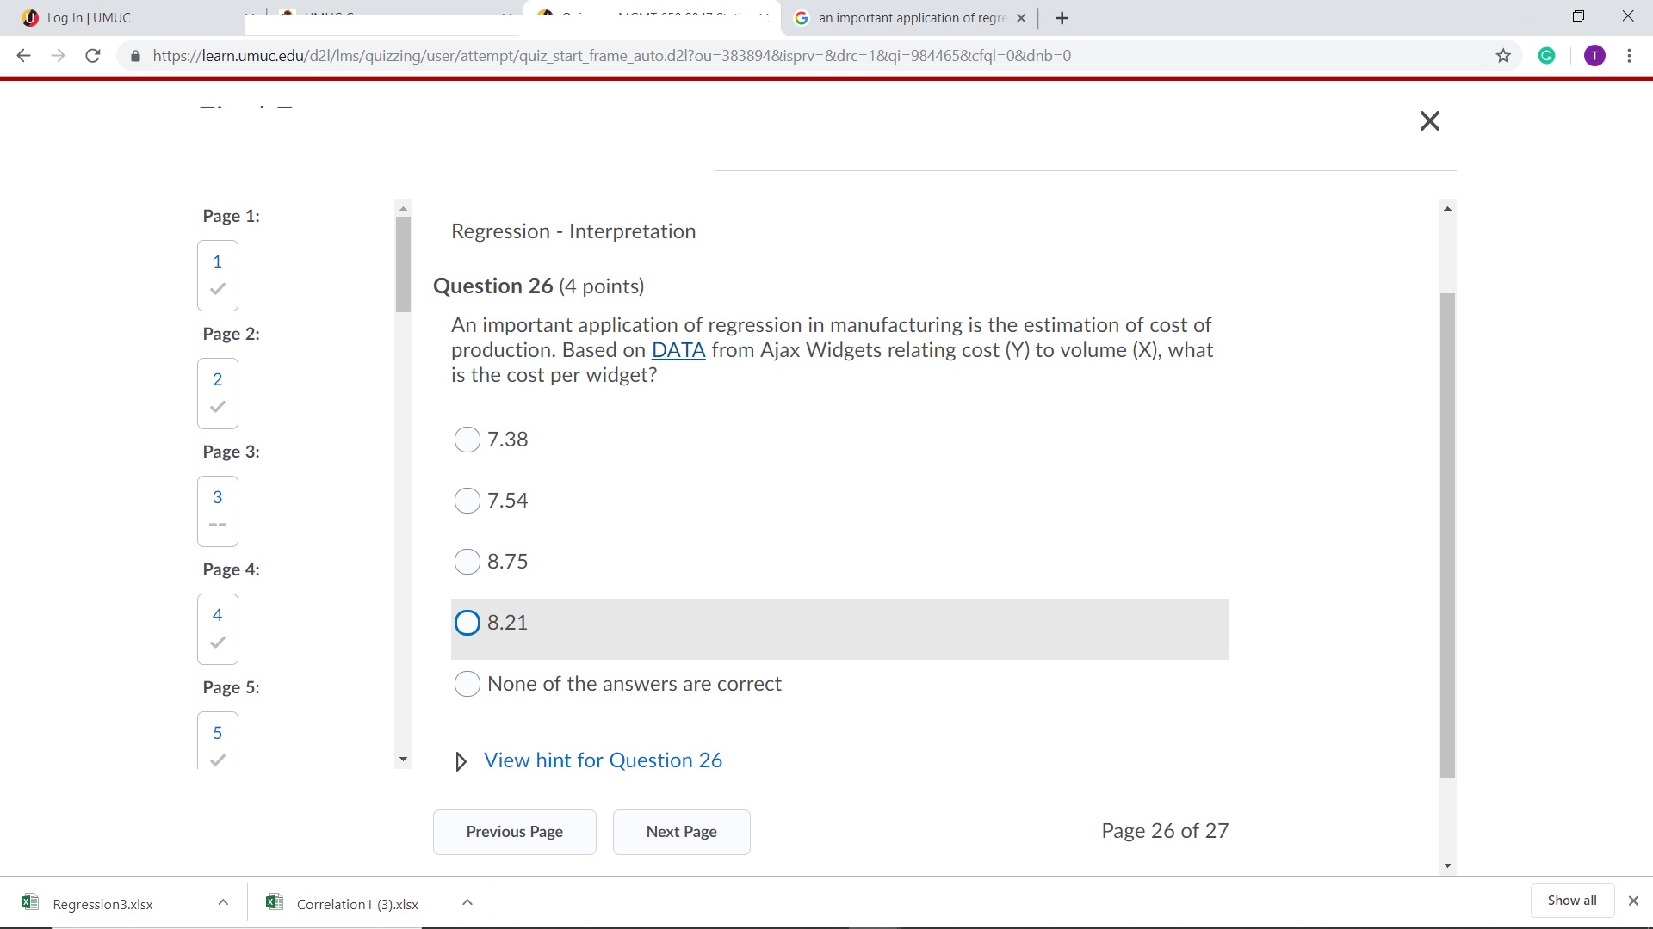Click the quiz close X icon

click(1429, 121)
